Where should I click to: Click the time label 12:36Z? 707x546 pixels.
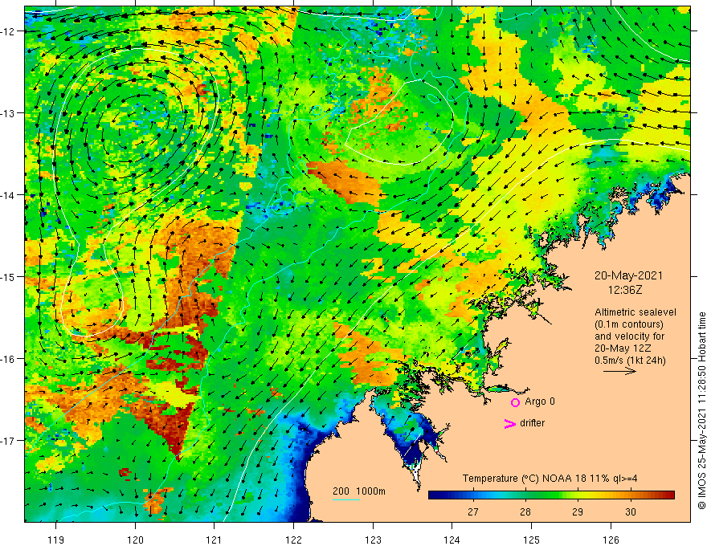[625, 290]
